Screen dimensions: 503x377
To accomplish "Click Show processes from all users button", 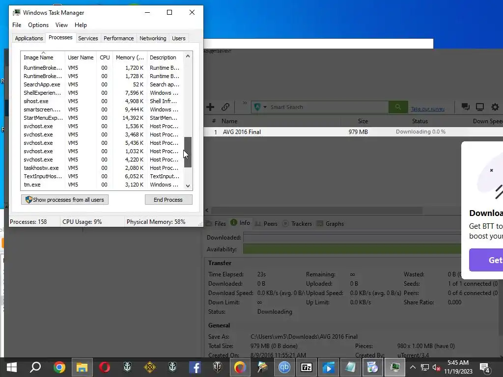I will point(65,200).
